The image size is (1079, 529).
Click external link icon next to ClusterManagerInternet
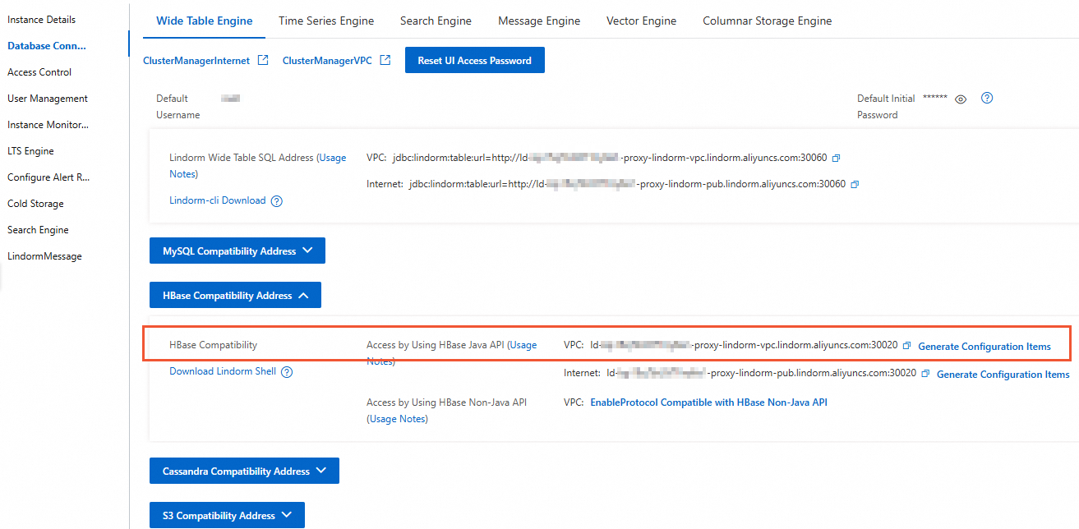263,60
